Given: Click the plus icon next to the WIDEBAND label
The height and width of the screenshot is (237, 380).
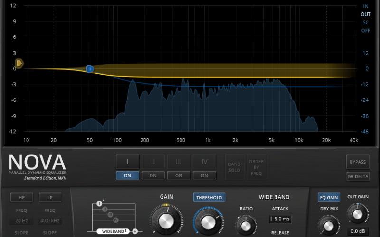Looking at the screenshot, I should click(x=135, y=231).
